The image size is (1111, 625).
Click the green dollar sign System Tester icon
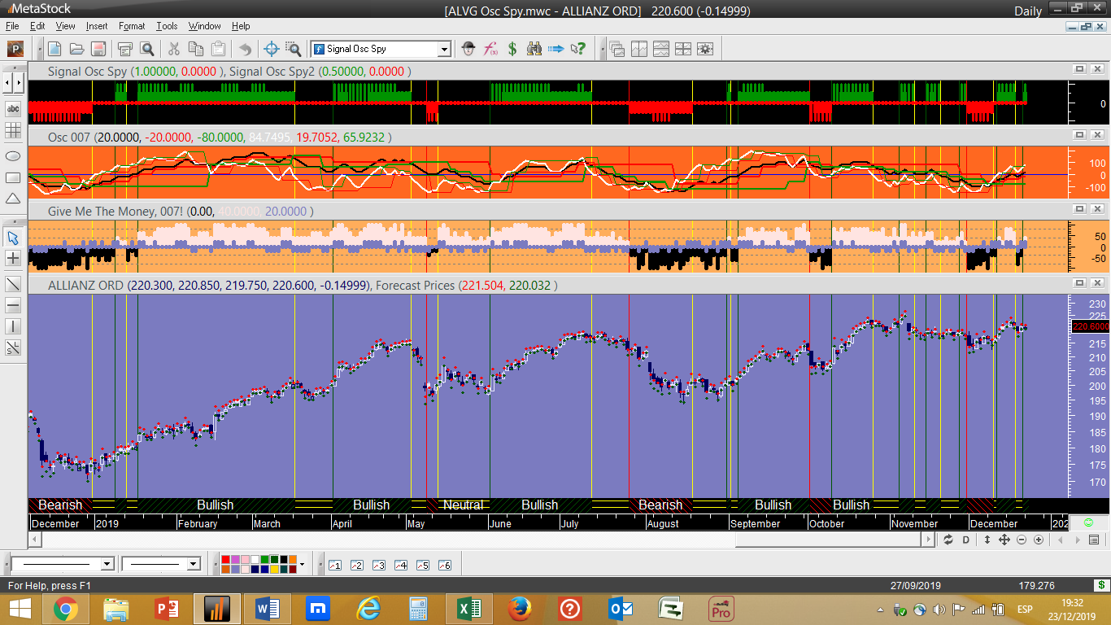(x=512, y=49)
